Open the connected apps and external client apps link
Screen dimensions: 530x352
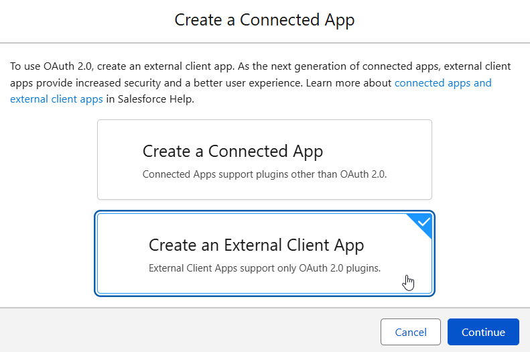pos(443,83)
